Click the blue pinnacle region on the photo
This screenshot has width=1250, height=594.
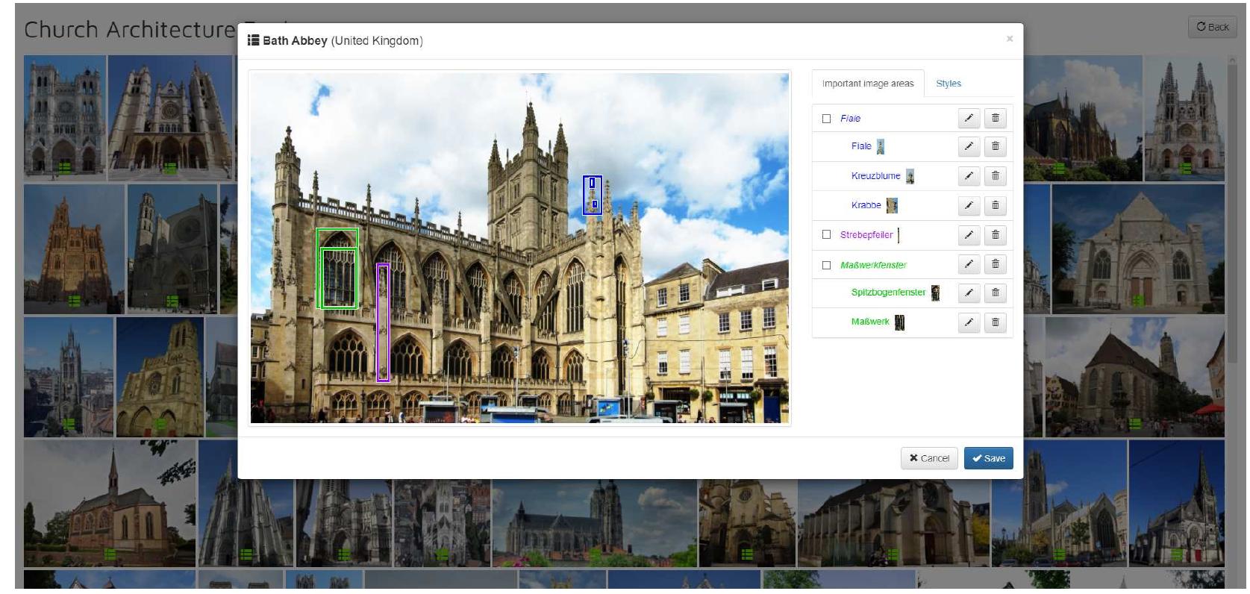pyautogui.click(x=593, y=195)
